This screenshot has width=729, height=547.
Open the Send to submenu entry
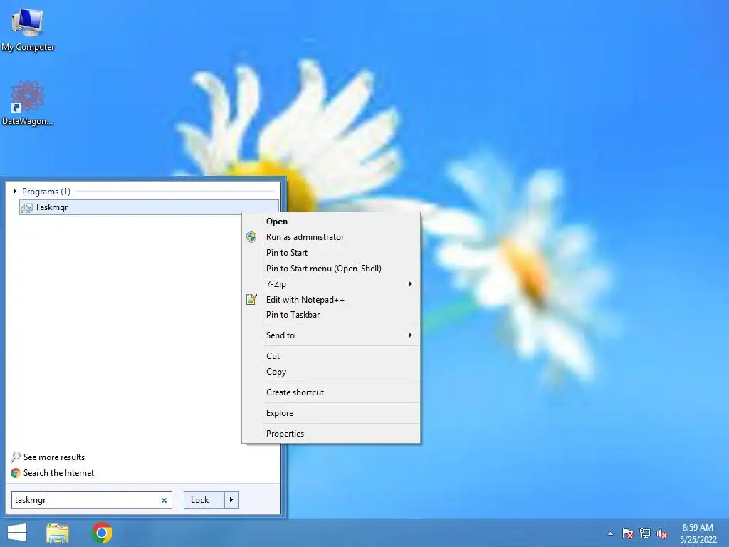pos(331,335)
